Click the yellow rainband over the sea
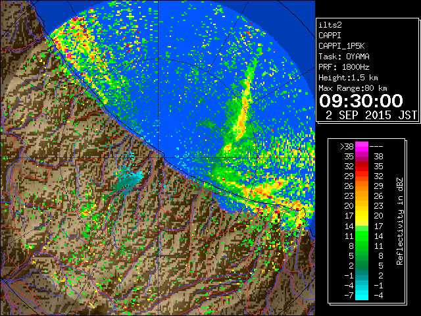The width and height of the screenshot is (421, 316). [243, 114]
